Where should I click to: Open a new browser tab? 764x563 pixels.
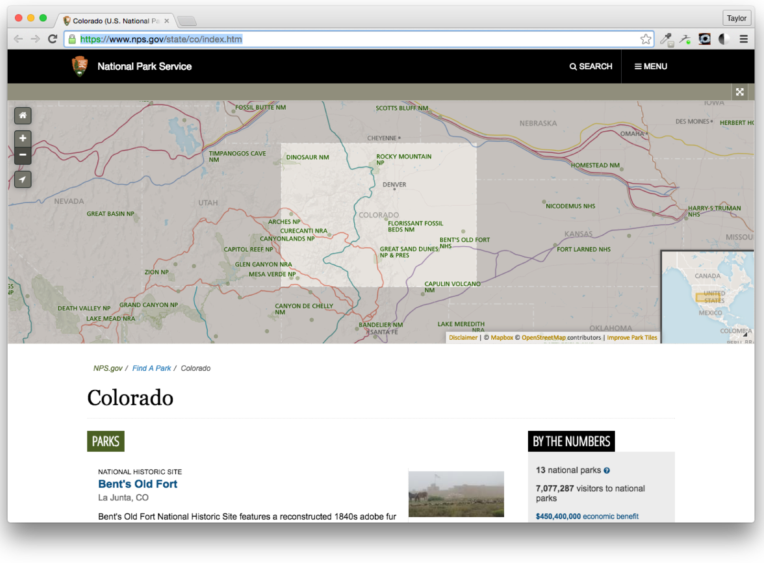tap(187, 21)
